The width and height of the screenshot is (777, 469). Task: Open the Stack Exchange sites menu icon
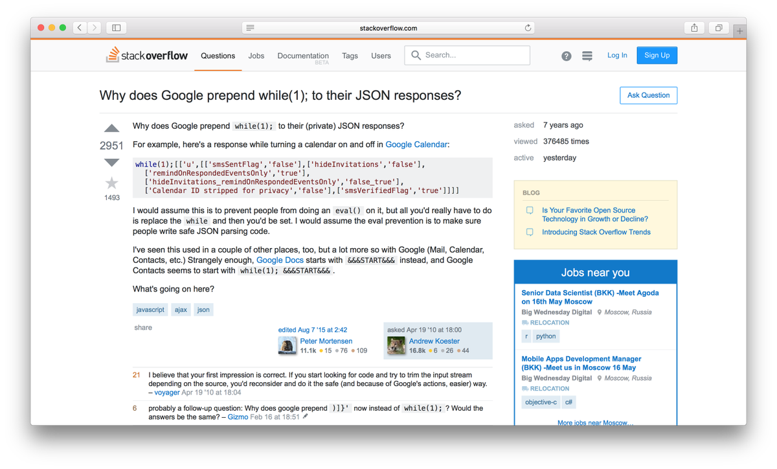tap(587, 56)
